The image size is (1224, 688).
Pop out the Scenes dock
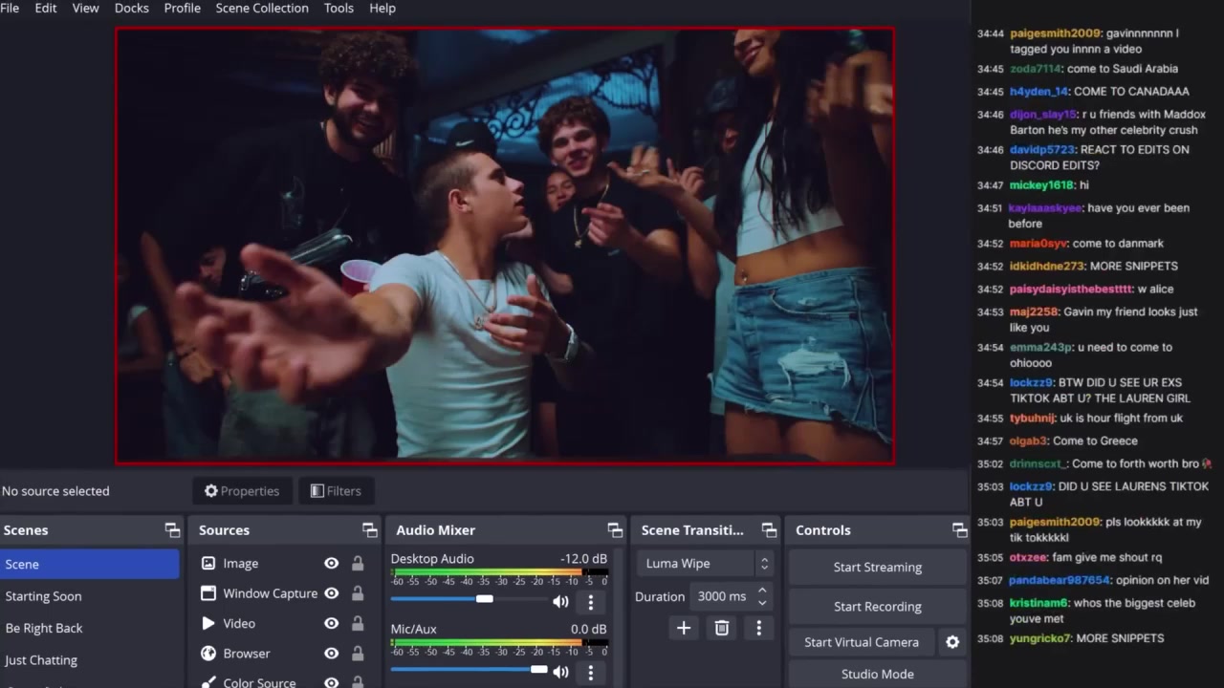pos(172,530)
